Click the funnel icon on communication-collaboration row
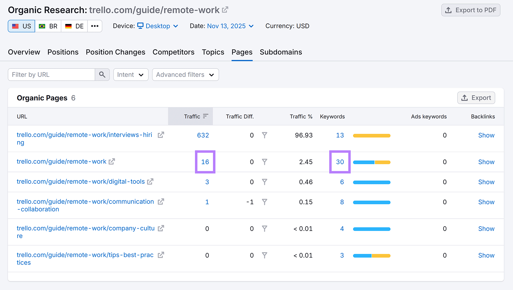Image resolution: width=513 pixels, height=290 pixels. [x=265, y=202]
